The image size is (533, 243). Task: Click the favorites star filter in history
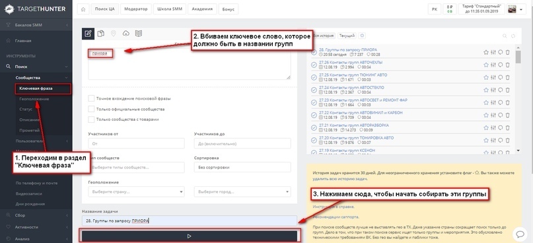(363, 36)
